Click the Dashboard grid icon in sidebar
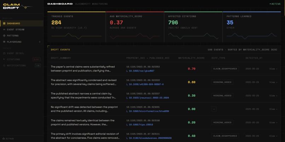This screenshot has height=142, width=285. [x=4, y=23]
